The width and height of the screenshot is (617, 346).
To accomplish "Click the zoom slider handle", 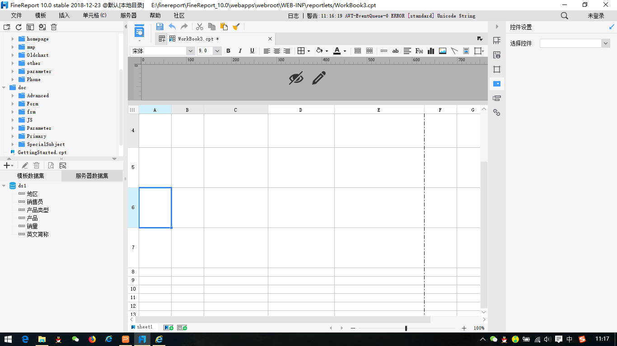I will point(406,328).
